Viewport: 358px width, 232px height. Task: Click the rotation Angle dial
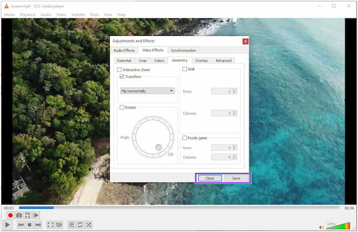pyautogui.click(x=153, y=137)
